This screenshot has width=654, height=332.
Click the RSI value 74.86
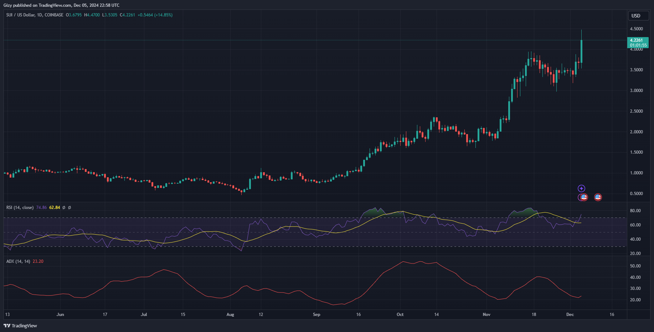(x=41, y=208)
